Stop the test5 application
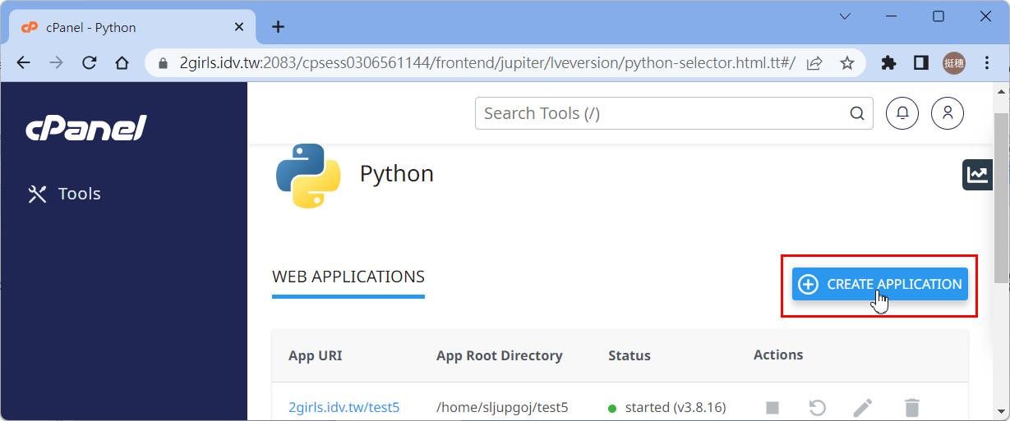The height and width of the screenshot is (421, 1010). [x=772, y=407]
